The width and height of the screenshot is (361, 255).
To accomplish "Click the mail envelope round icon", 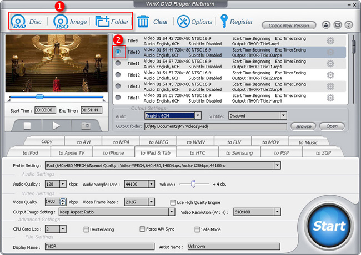I will pos(338,24).
